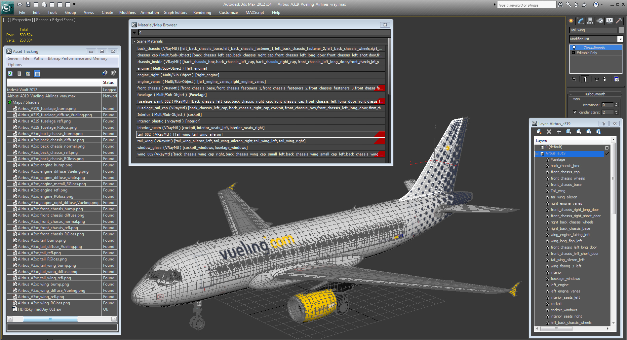This screenshot has height=340, width=627.
Task: Open the Motion command panel tab
Action: coord(600,21)
